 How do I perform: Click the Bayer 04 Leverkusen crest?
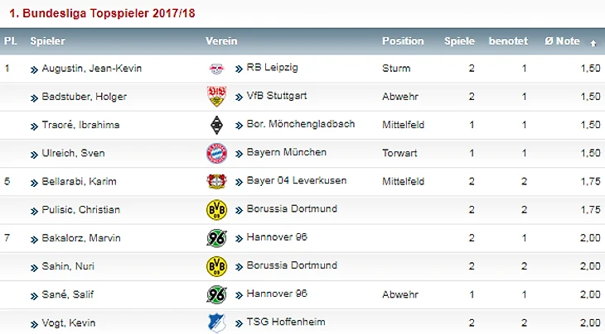216,181
